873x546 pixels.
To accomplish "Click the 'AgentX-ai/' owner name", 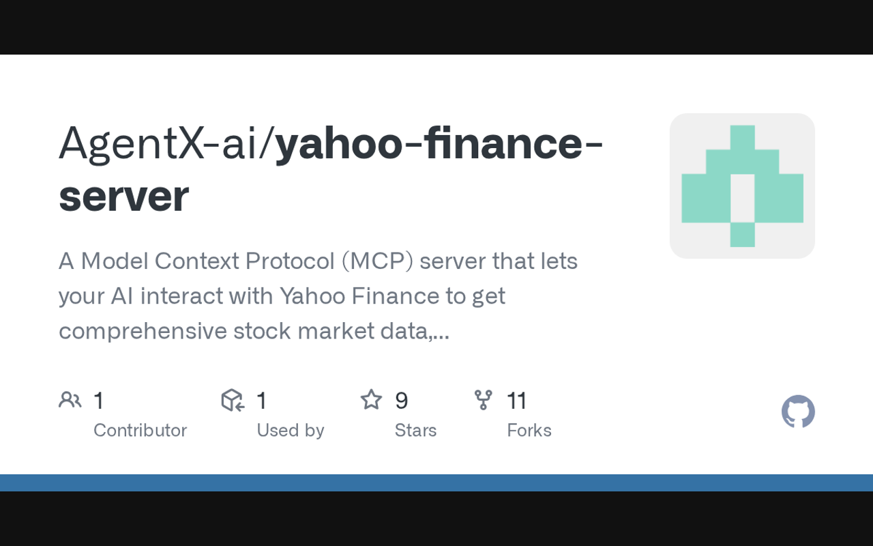I will 166,145.
